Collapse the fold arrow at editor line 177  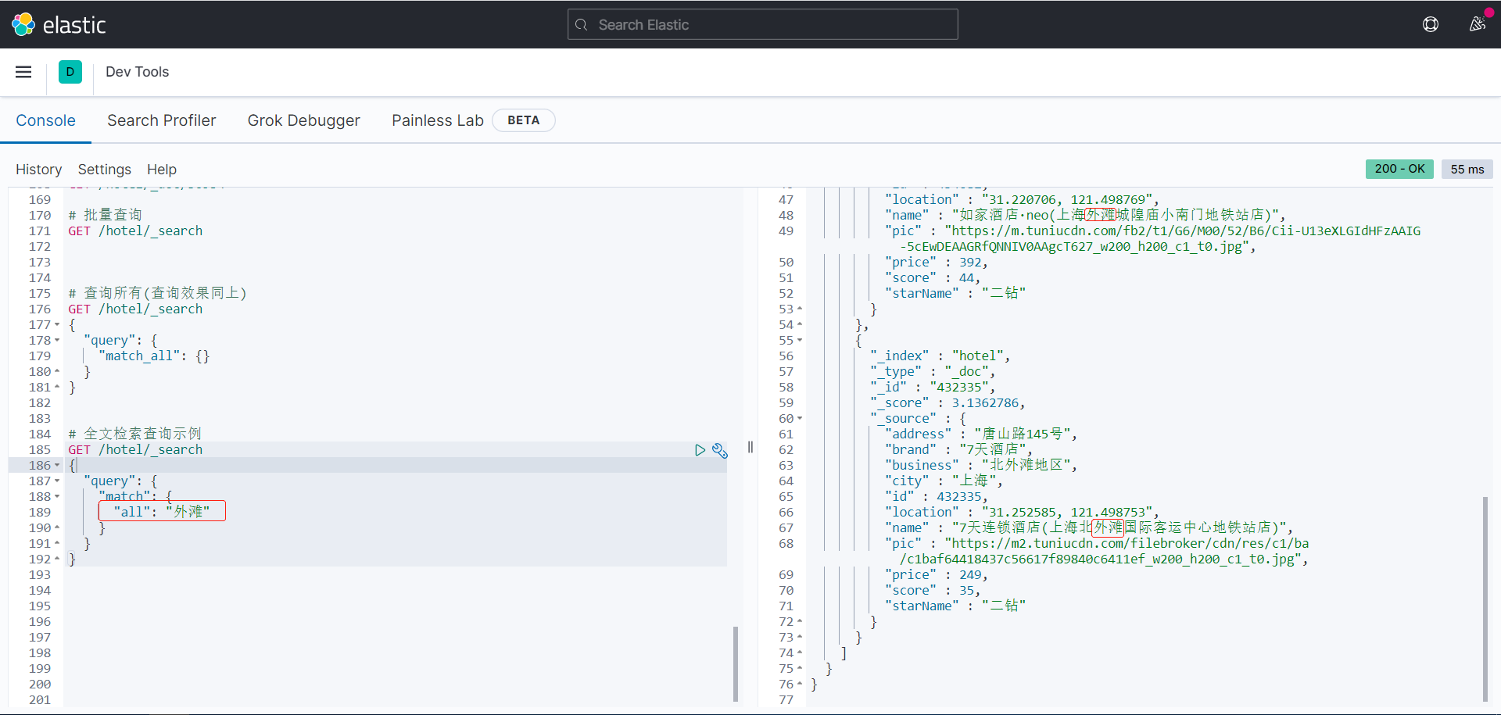[x=57, y=325]
